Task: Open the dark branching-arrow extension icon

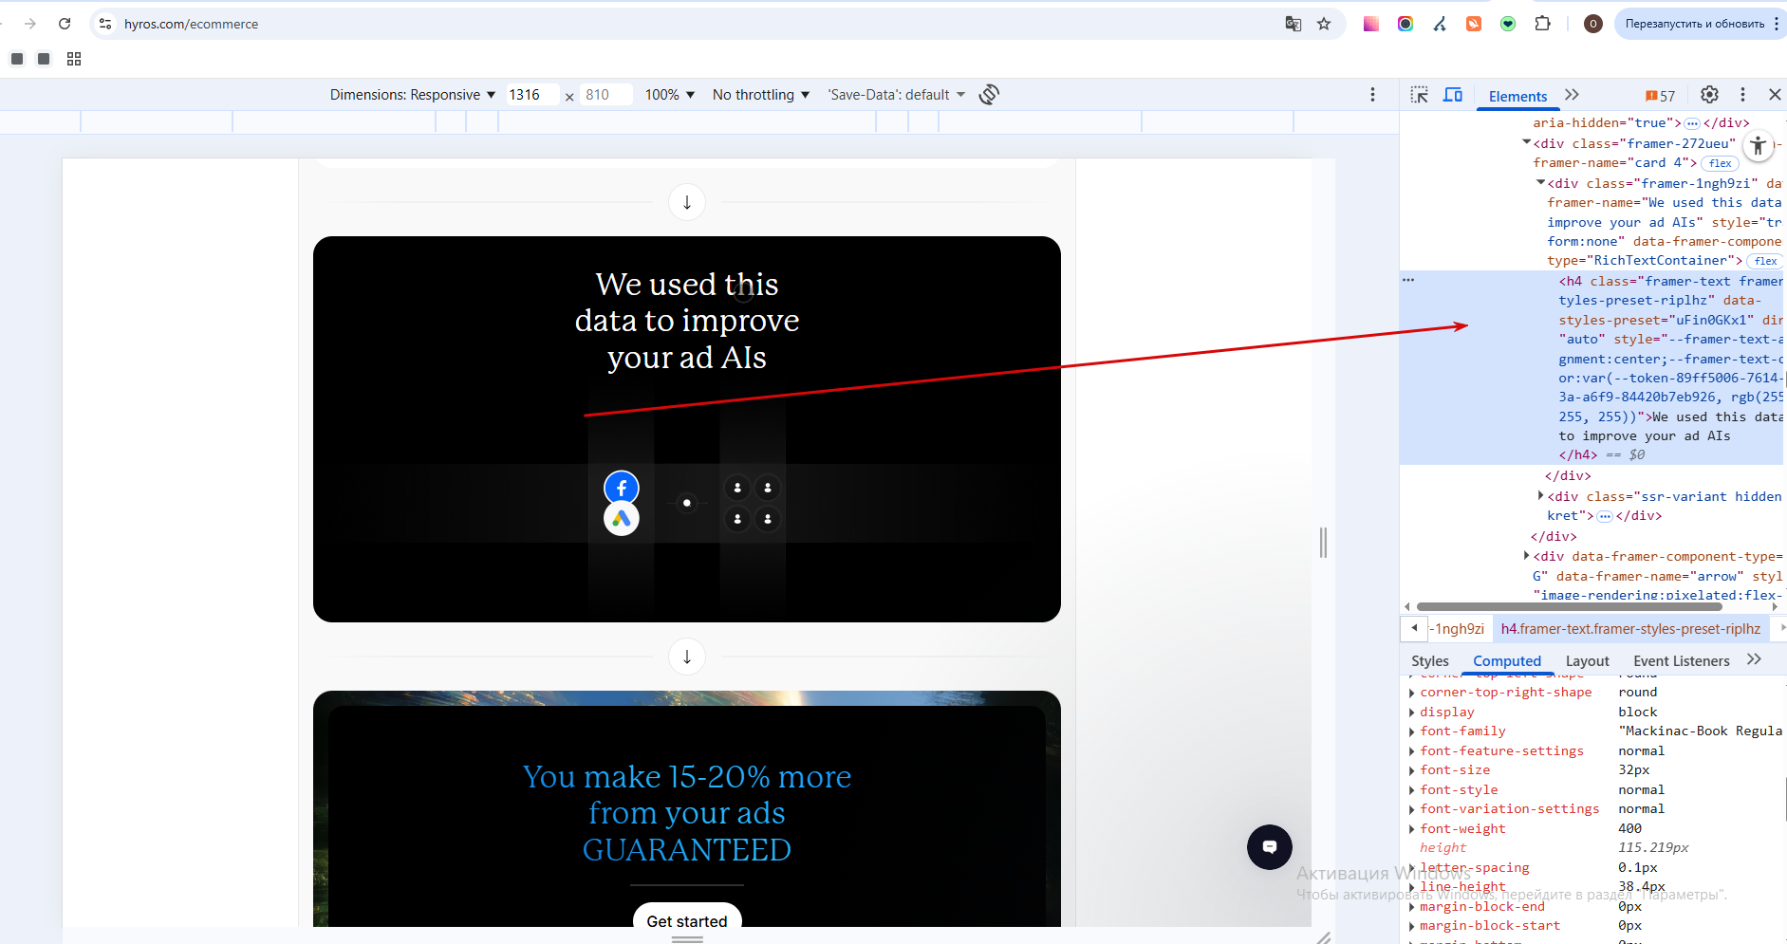Action: point(1440,24)
